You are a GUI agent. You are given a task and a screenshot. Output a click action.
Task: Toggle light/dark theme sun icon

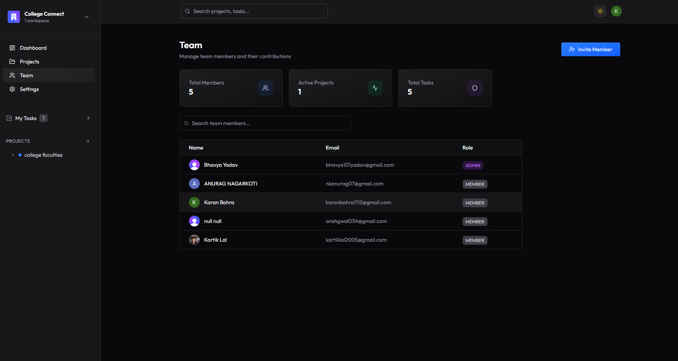[x=600, y=11]
